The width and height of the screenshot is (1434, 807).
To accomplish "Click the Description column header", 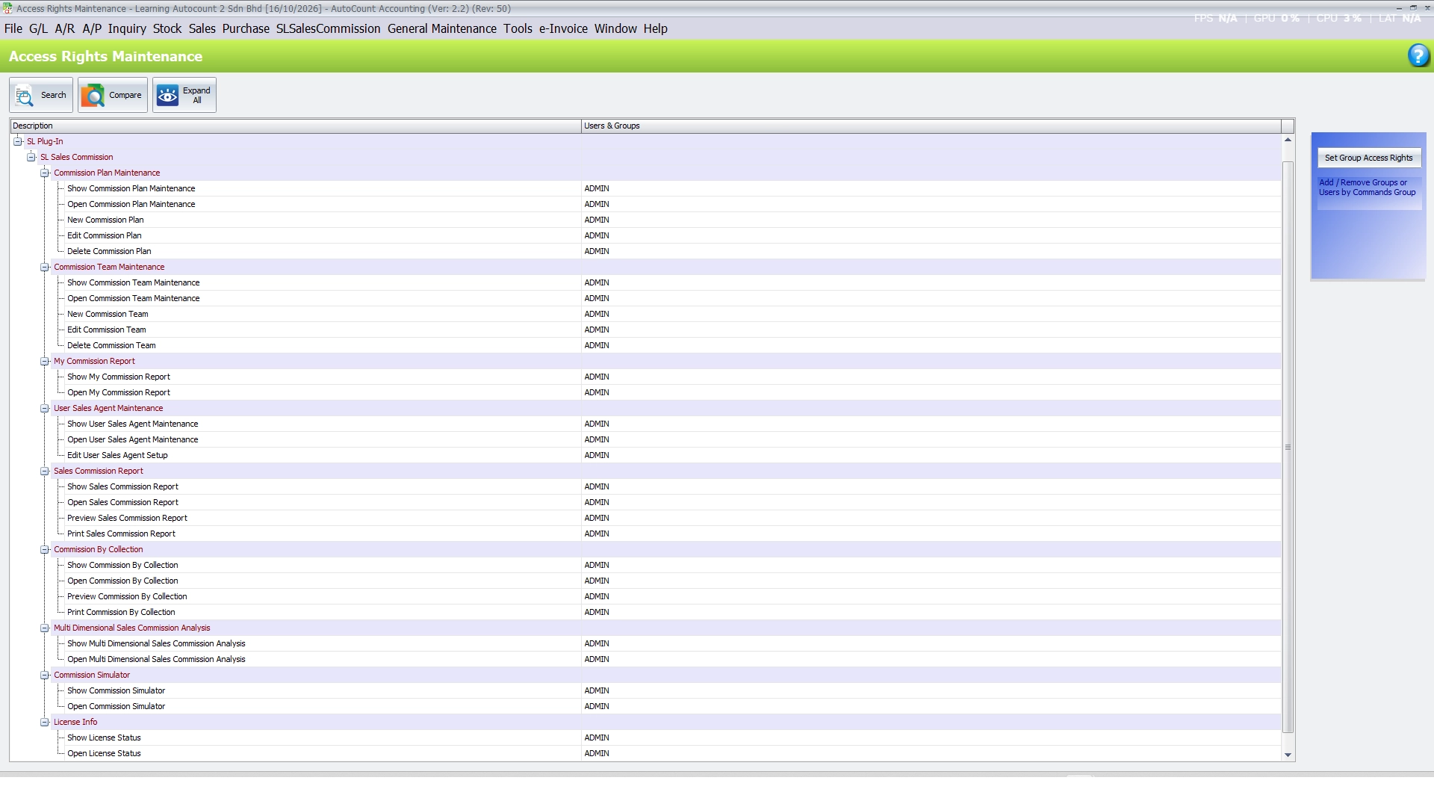I will (x=295, y=126).
